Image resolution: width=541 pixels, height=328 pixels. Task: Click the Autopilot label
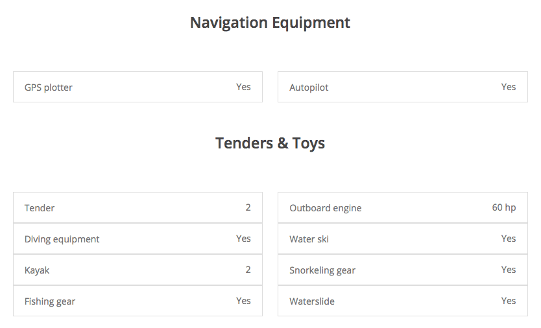309,88
